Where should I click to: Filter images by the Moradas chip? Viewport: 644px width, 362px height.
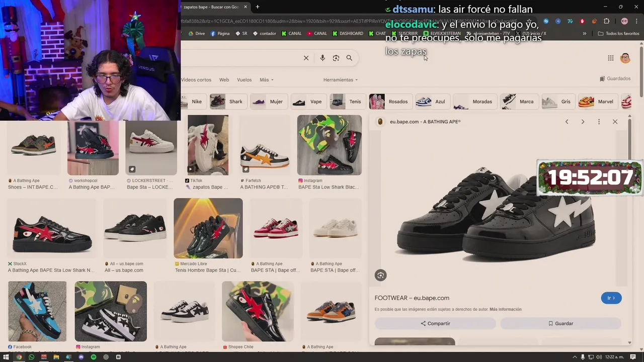[x=474, y=102]
